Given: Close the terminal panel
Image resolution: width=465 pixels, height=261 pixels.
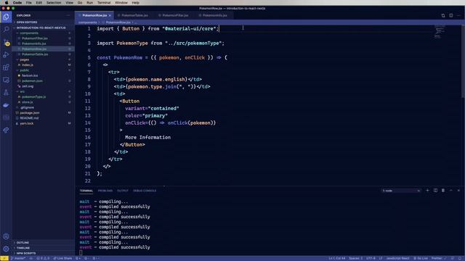Looking at the screenshot, I should 458,191.
